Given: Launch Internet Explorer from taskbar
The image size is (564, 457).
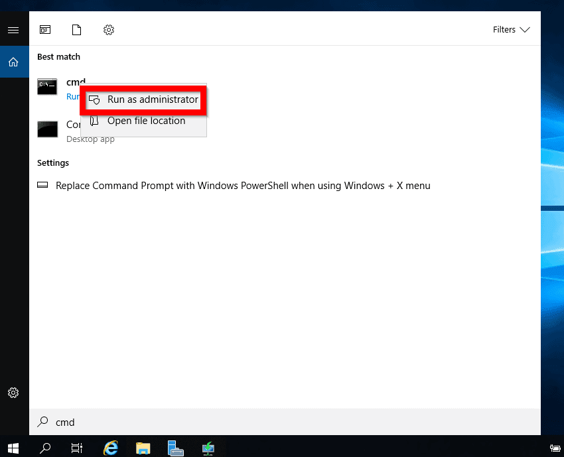Looking at the screenshot, I should pos(111,448).
